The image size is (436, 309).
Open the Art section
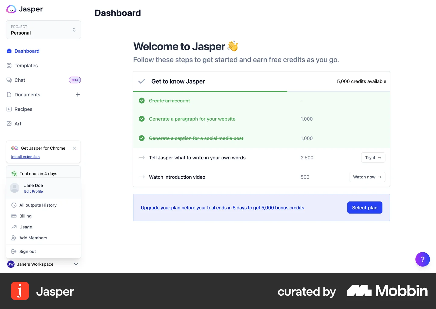tap(18, 124)
